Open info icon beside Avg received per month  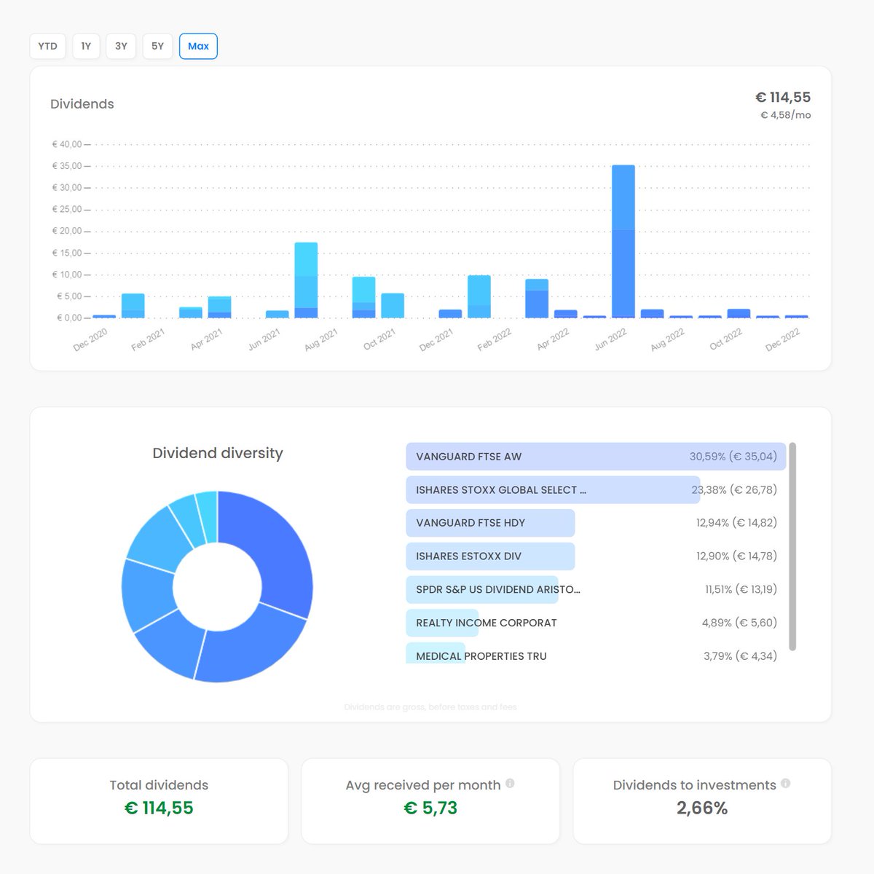[x=510, y=784]
